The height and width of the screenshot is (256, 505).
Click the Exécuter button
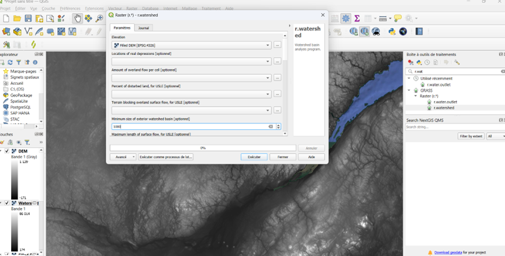pyautogui.click(x=254, y=157)
